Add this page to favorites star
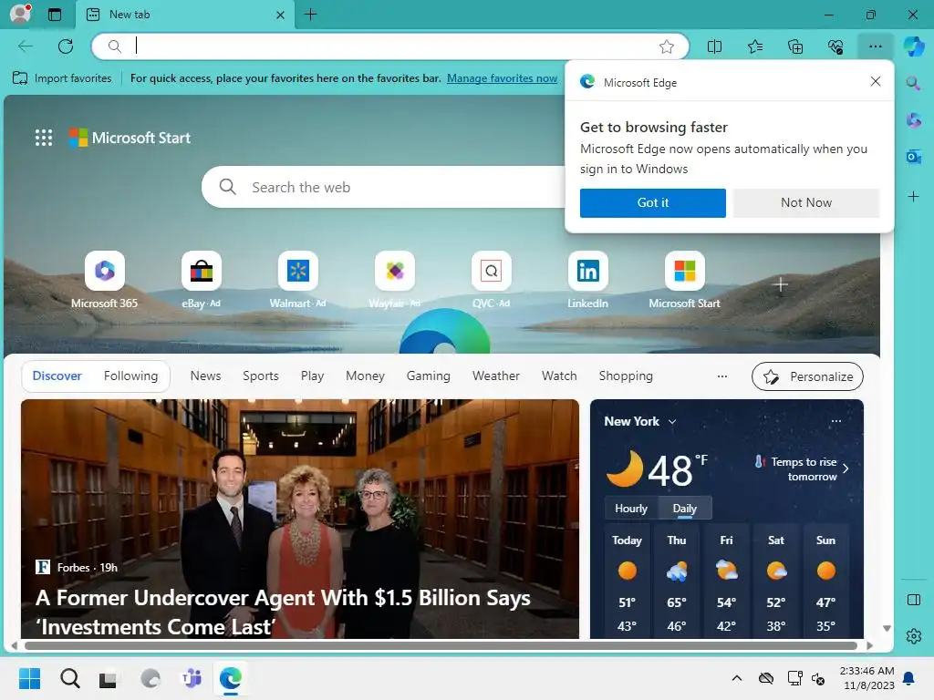 coord(667,46)
